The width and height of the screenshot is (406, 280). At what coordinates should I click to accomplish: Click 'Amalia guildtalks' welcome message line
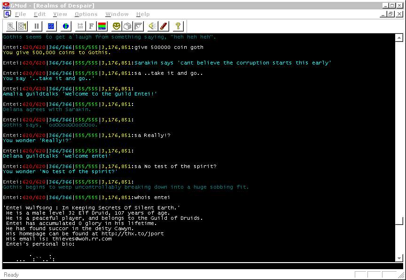pos(80,94)
